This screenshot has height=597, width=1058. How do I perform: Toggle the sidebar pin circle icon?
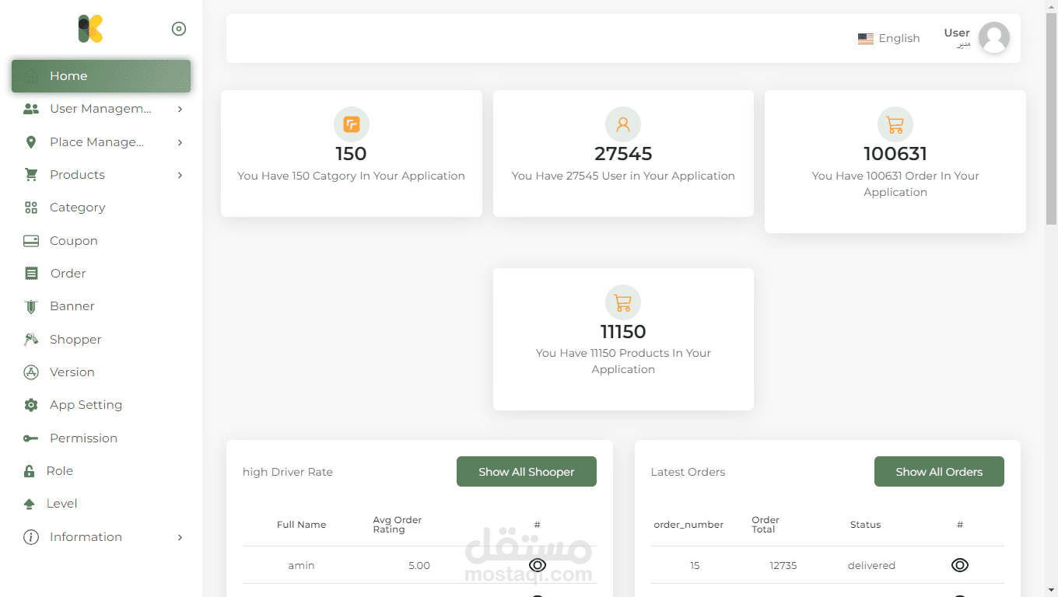179,29
